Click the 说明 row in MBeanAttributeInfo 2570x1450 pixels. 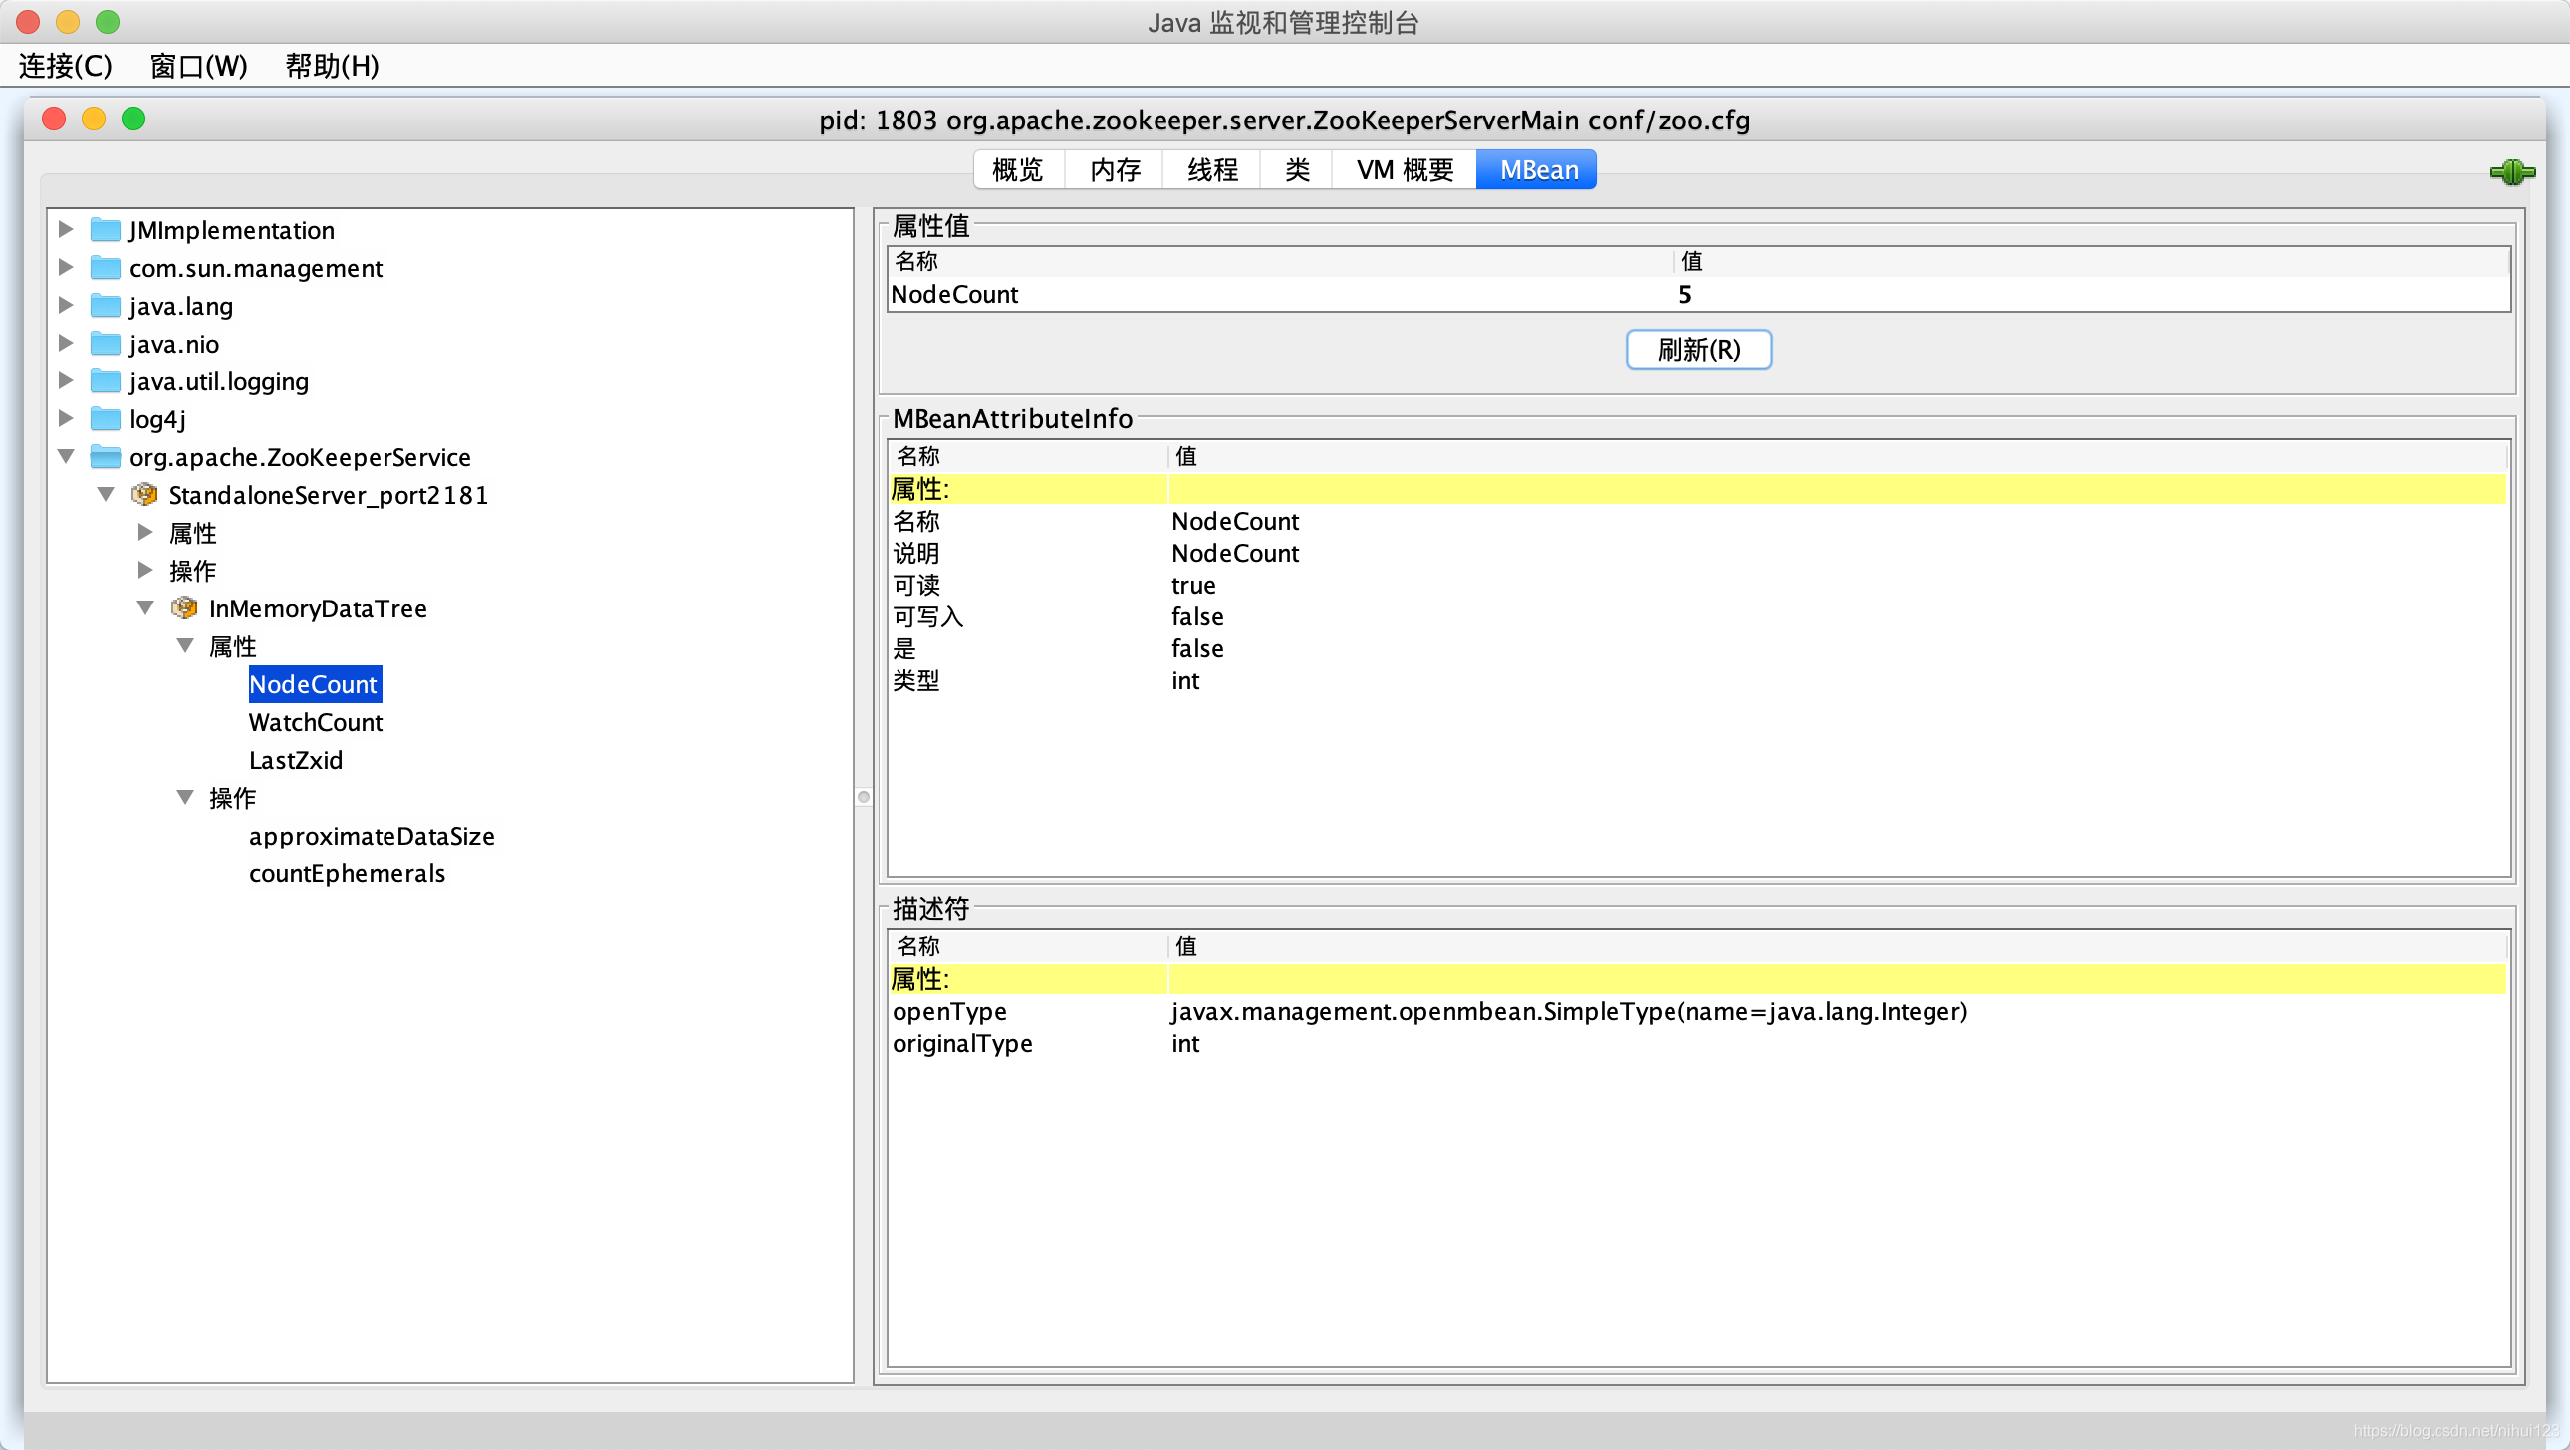click(x=1697, y=554)
